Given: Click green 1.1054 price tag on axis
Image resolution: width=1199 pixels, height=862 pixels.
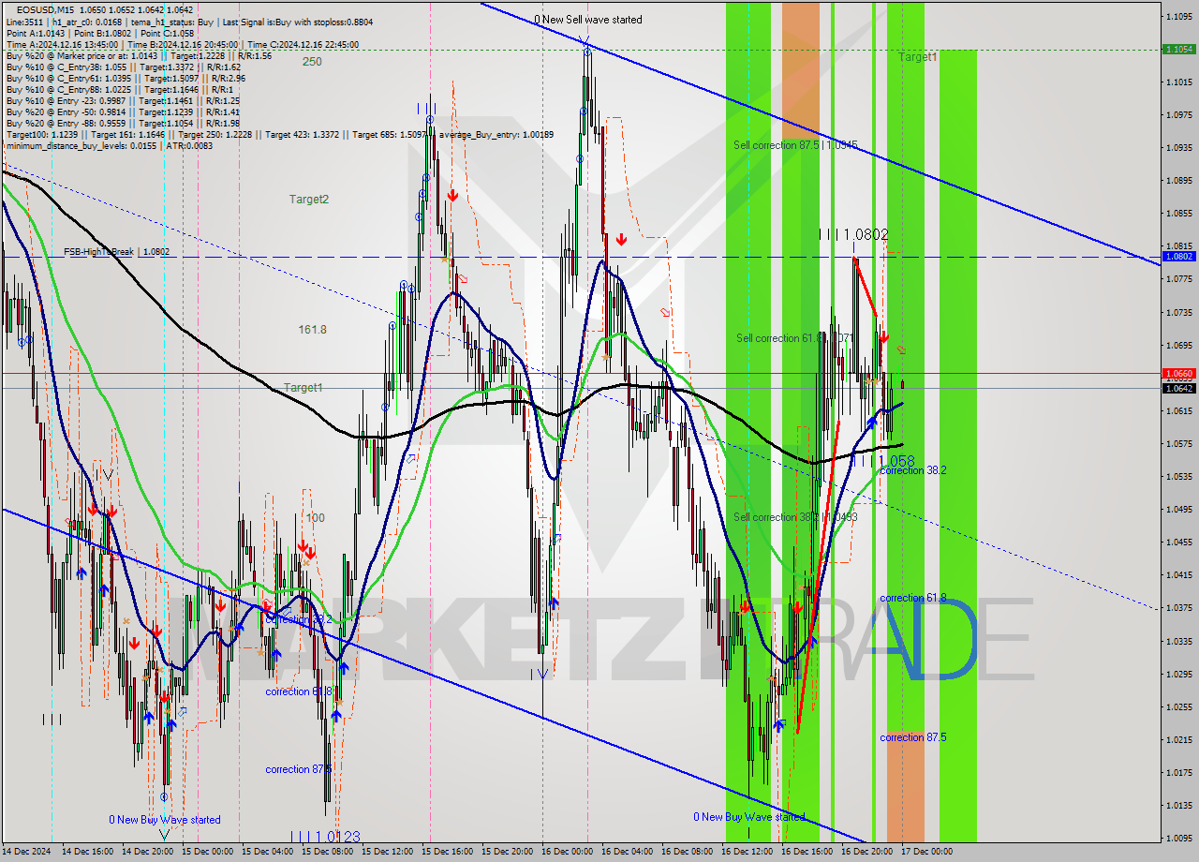Looking at the screenshot, I should (x=1177, y=49).
